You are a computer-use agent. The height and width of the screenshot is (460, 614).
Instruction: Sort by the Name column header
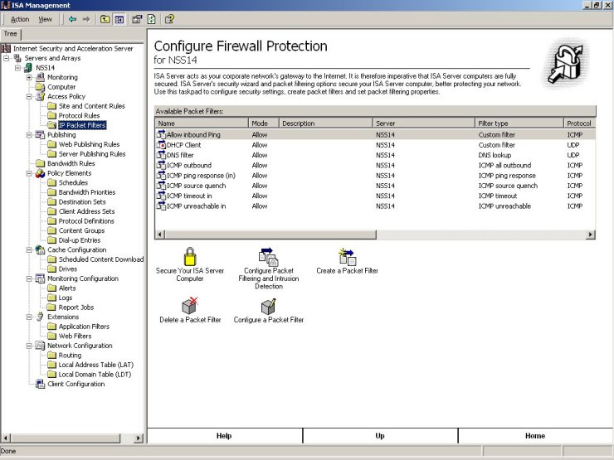(202, 123)
